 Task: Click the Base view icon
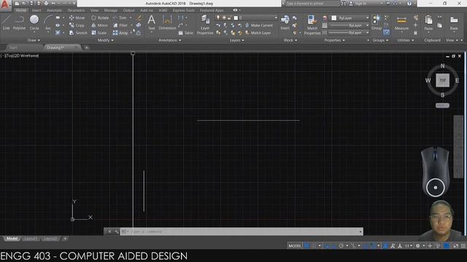click(454, 23)
